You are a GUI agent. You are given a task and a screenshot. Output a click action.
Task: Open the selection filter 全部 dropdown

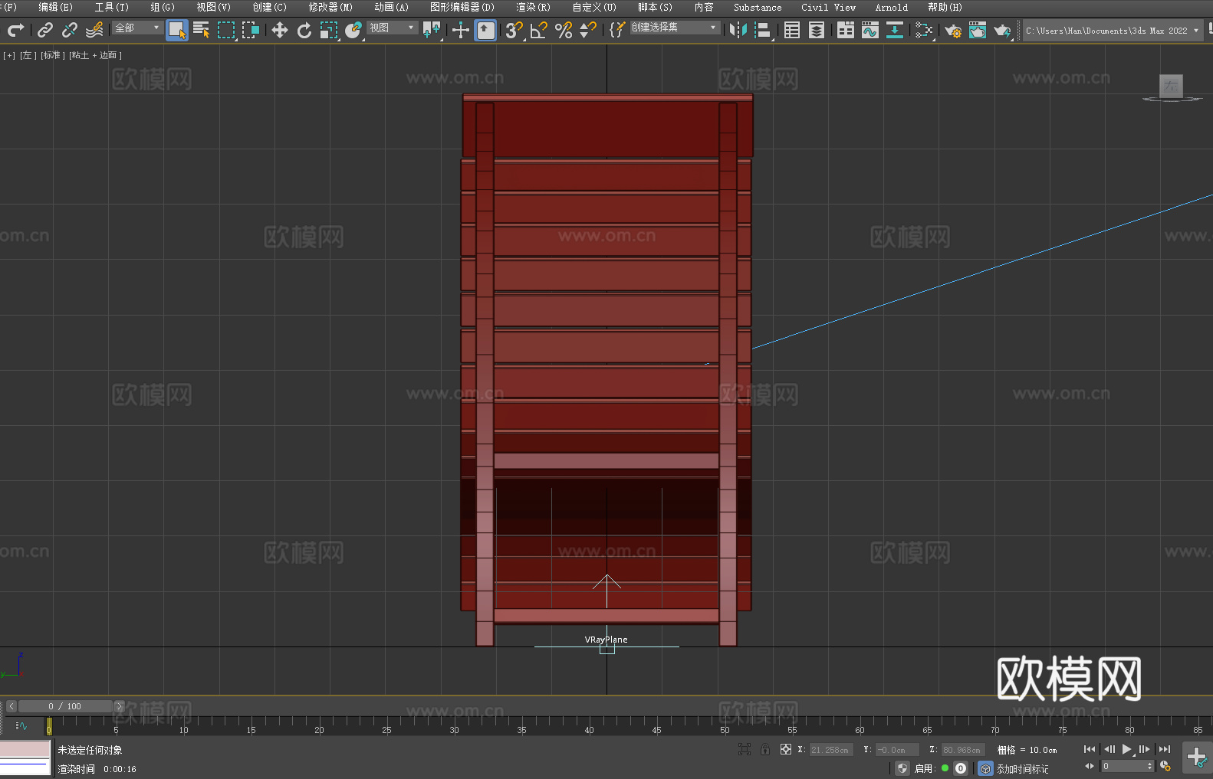[x=137, y=28]
